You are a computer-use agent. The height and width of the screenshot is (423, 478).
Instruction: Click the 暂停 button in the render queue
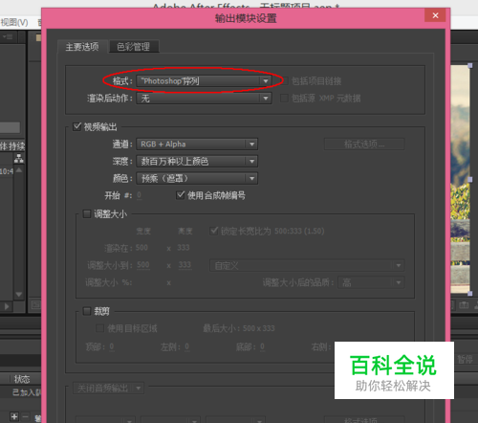coord(466,359)
